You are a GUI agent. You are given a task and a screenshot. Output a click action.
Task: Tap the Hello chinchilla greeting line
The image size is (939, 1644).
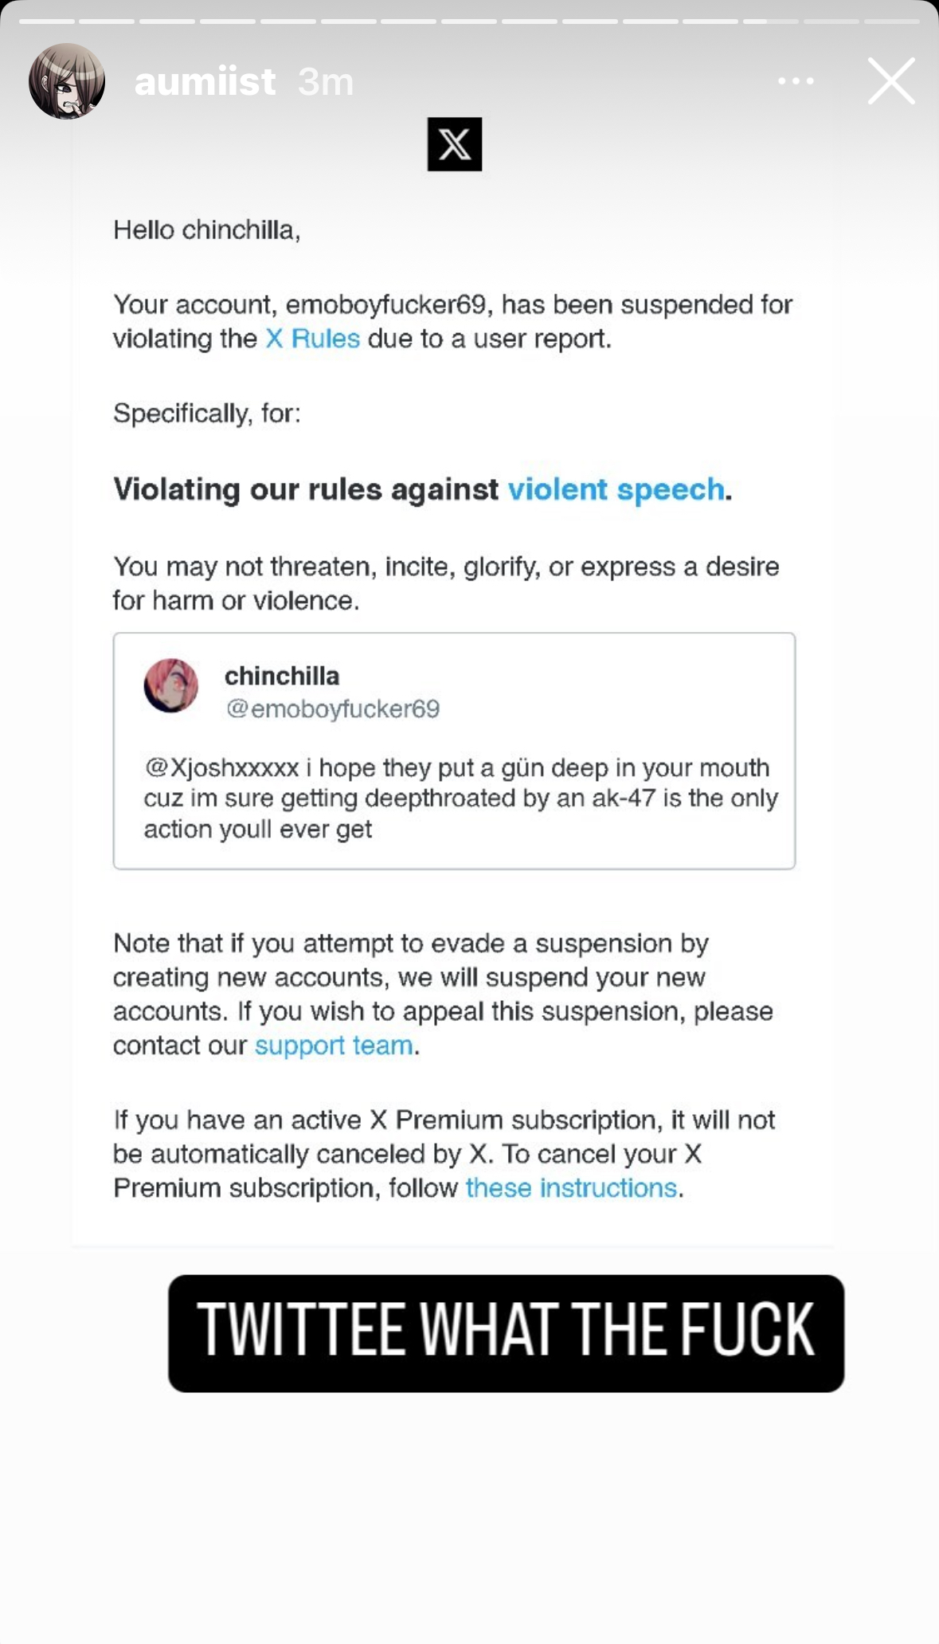click(207, 230)
